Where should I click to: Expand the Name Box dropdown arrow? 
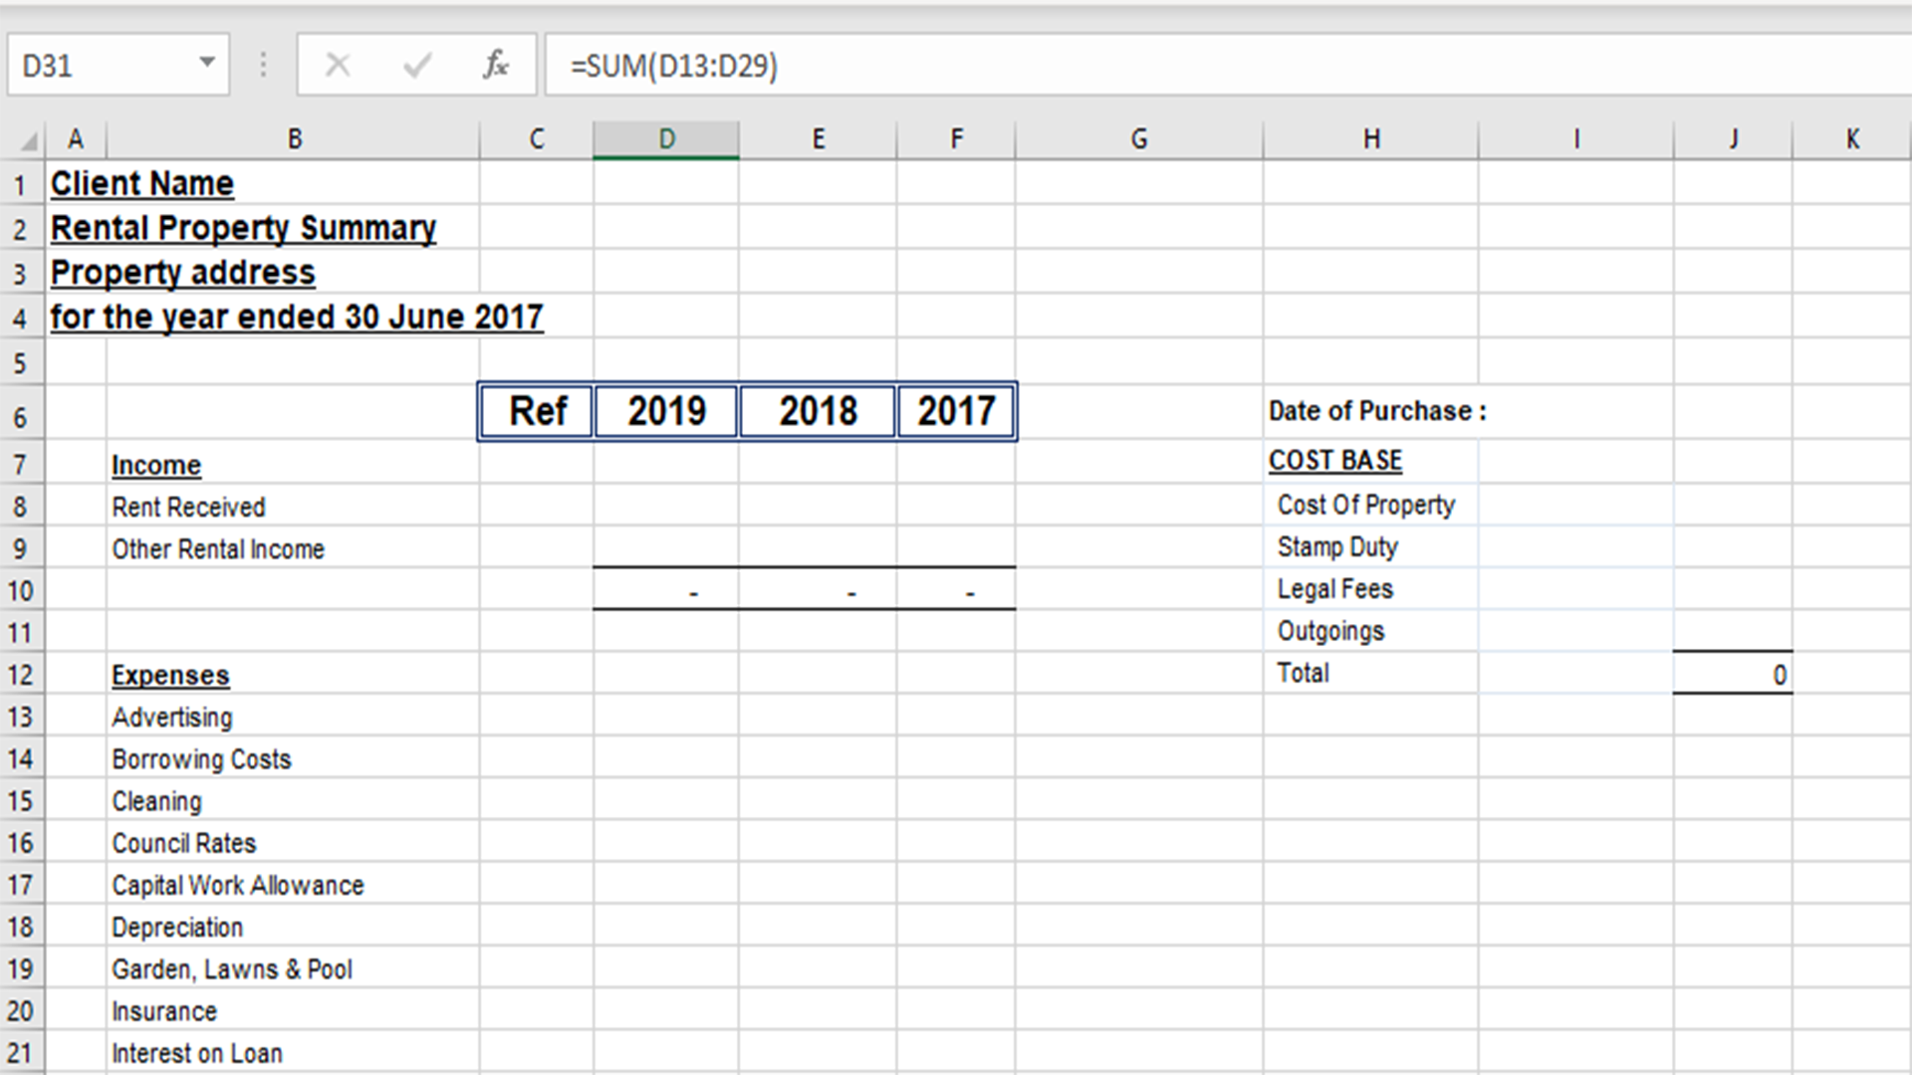[207, 63]
